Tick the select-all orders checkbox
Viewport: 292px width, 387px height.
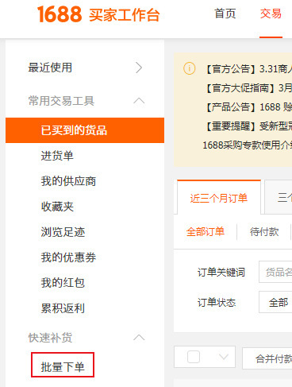194,357
